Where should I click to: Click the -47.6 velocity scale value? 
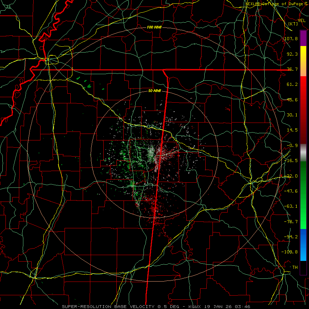tap(291, 191)
